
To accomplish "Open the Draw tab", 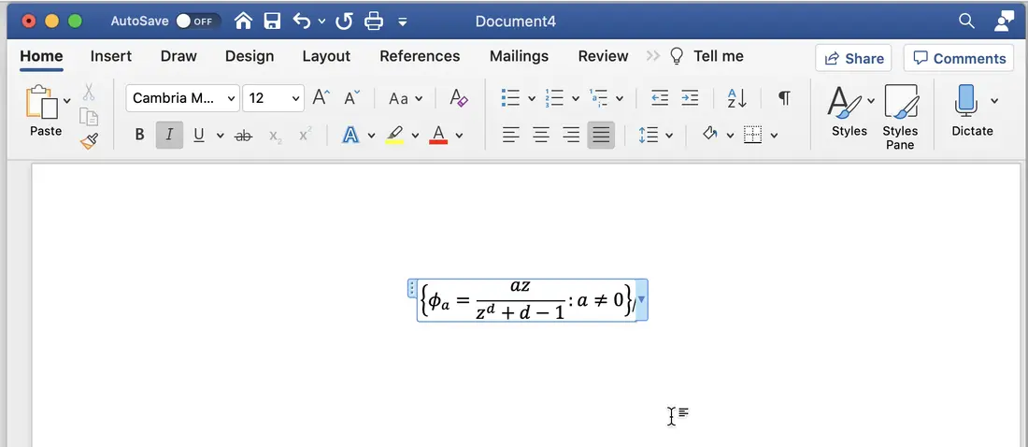I will click(178, 56).
